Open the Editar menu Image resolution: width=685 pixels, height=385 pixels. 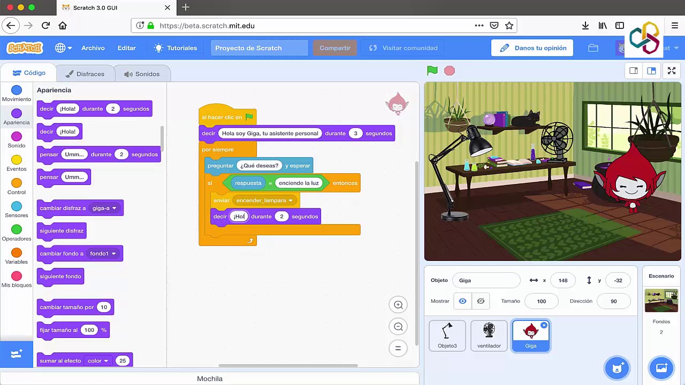pyautogui.click(x=127, y=48)
